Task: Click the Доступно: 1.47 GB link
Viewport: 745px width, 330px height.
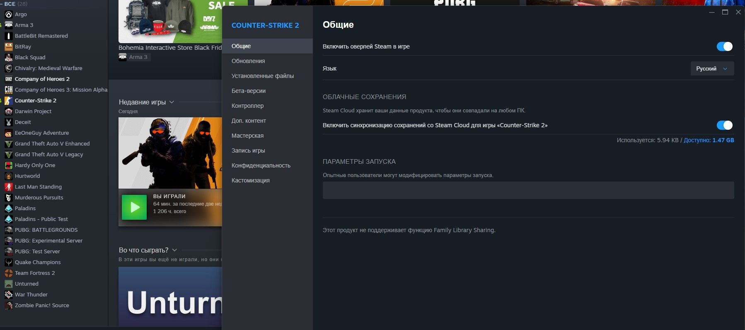Action: pyautogui.click(x=709, y=140)
